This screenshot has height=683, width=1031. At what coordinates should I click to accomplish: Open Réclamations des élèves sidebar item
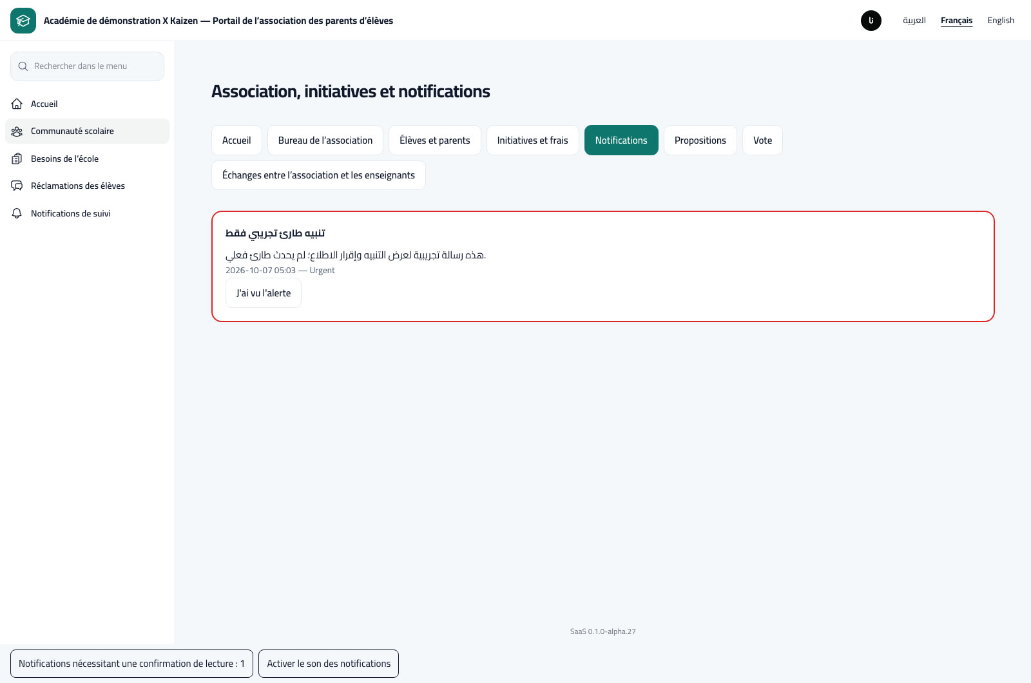click(87, 186)
